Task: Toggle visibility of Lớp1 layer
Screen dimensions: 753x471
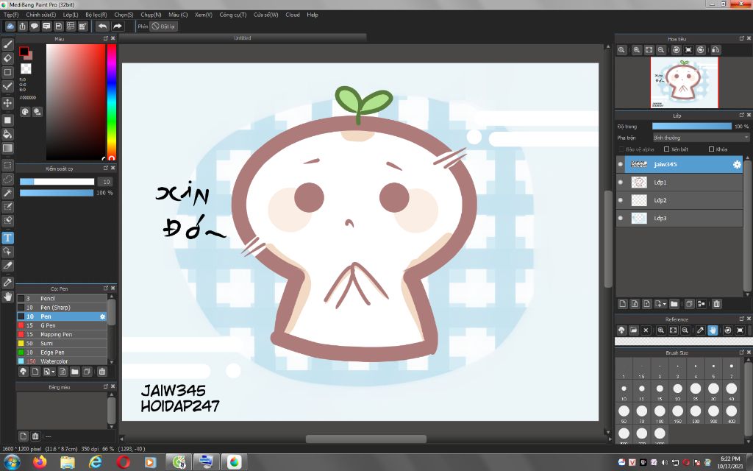Action: 621,183
